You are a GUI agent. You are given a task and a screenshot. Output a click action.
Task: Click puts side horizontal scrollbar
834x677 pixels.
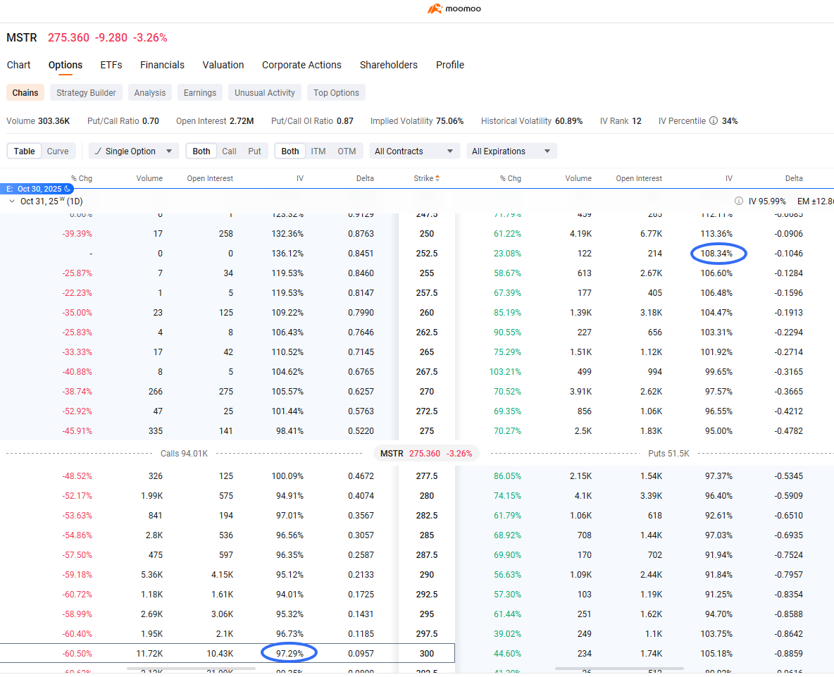click(619, 669)
